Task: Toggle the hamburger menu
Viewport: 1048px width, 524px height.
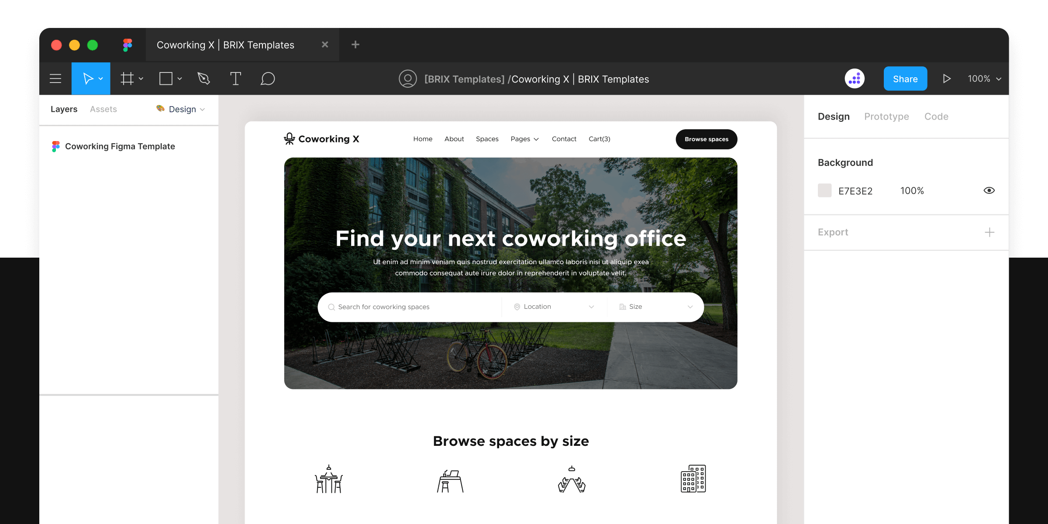Action: coord(57,79)
